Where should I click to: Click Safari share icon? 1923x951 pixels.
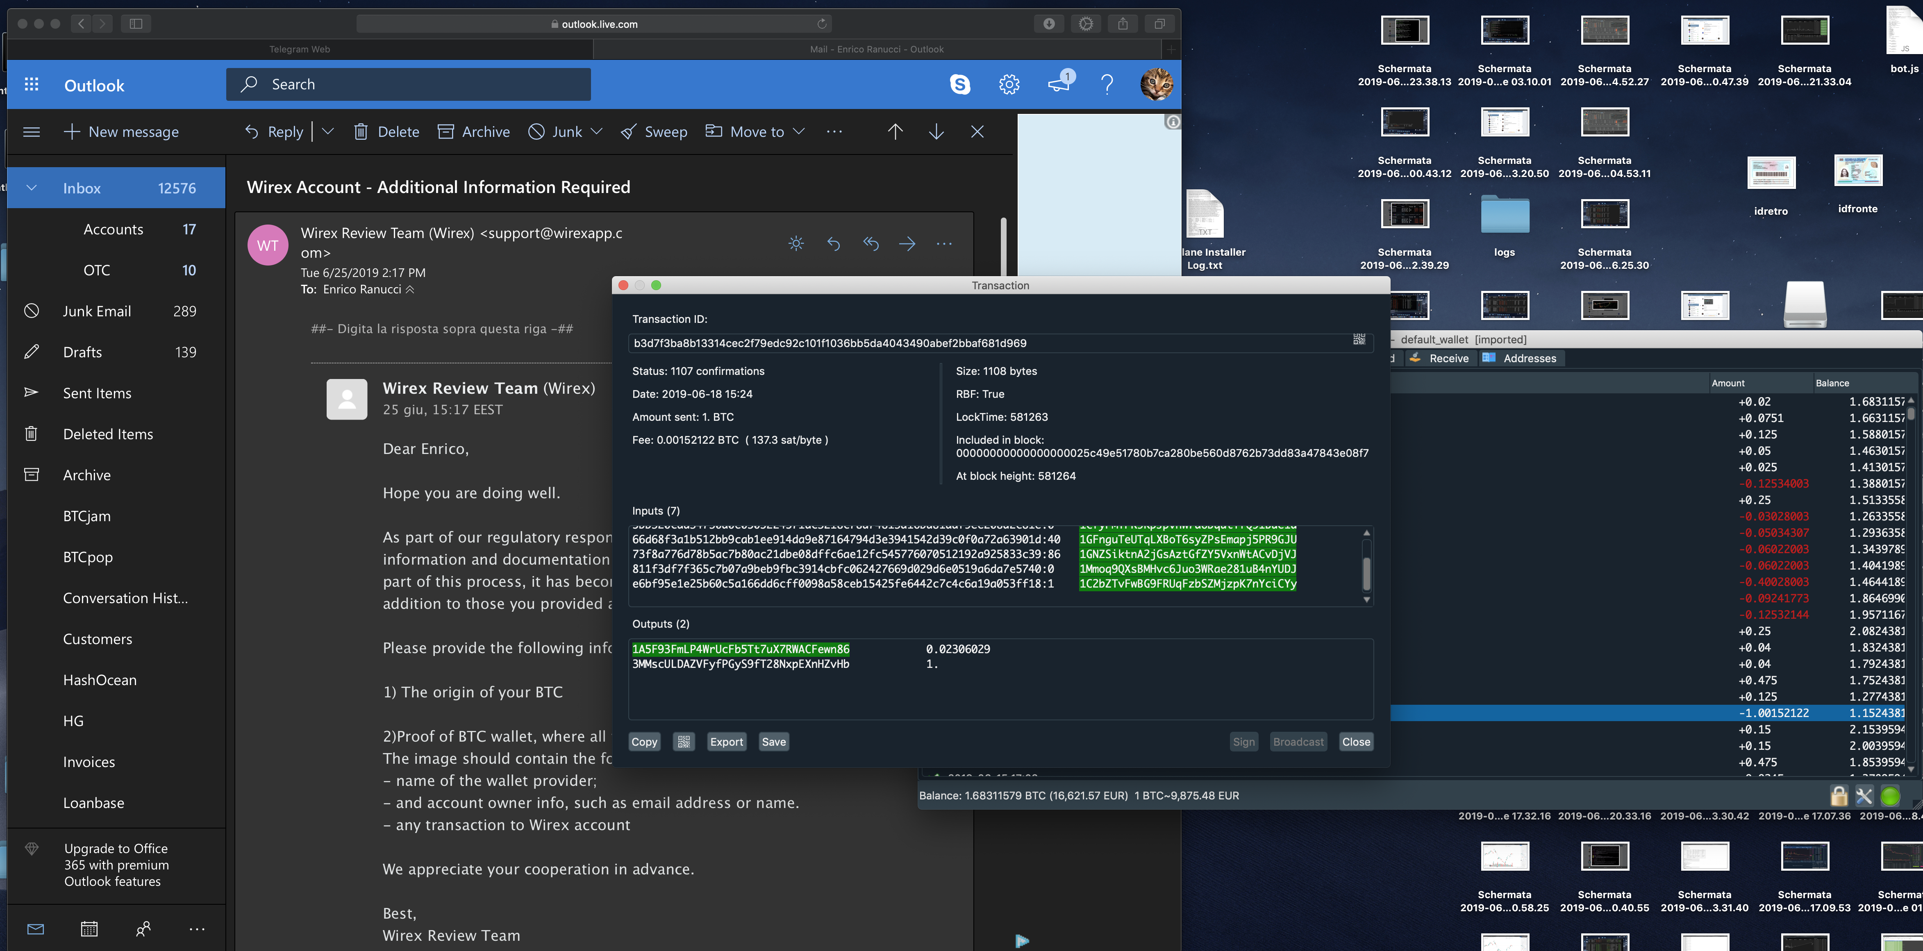(x=1123, y=24)
